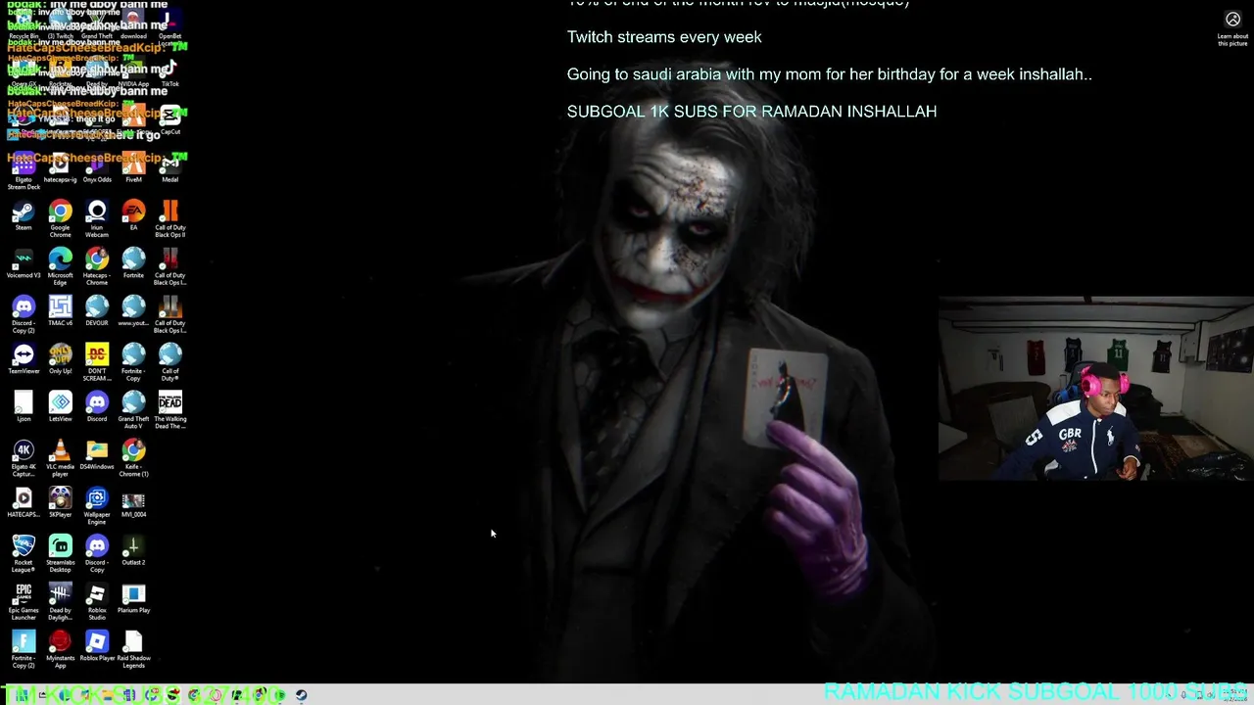Open the Fortnite - Copy (2) shortcut
The image size is (1254, 705).
(x=24, y=650)
